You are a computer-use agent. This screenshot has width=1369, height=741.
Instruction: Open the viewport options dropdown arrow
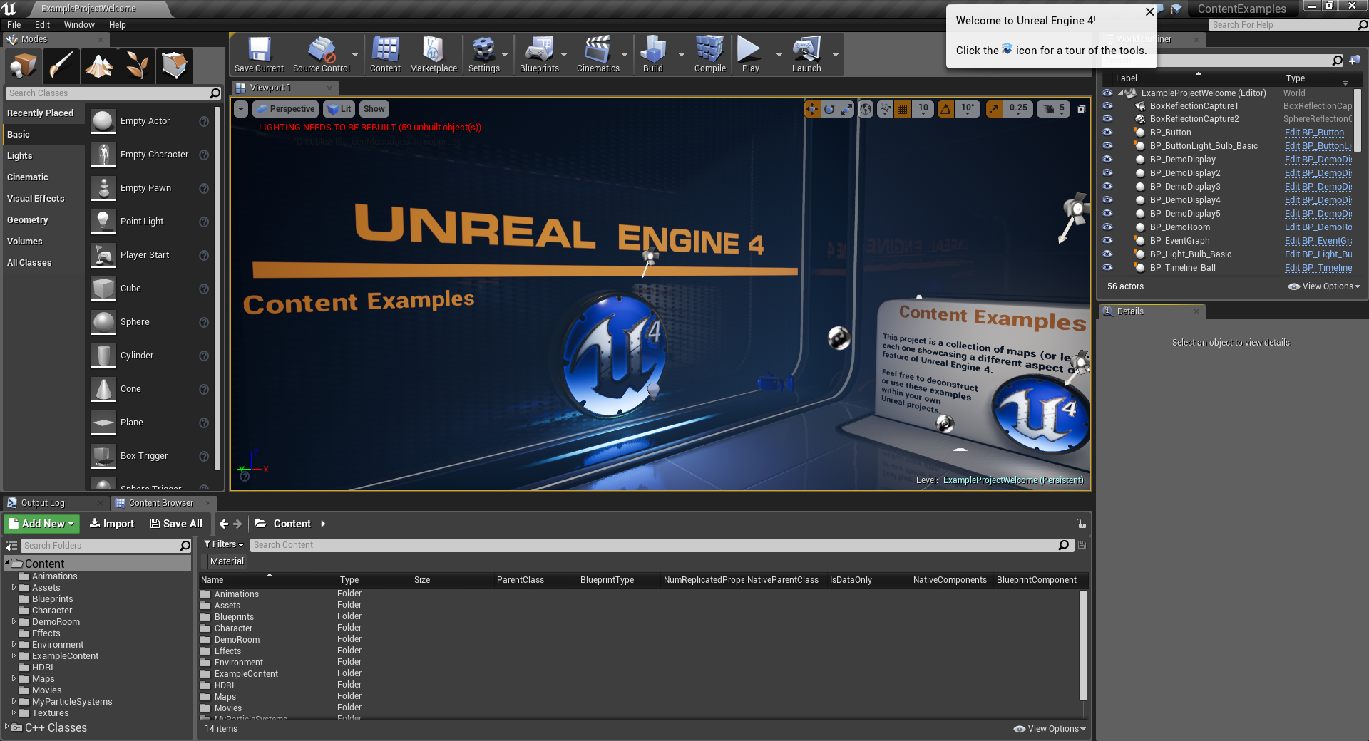pos(241,109)
